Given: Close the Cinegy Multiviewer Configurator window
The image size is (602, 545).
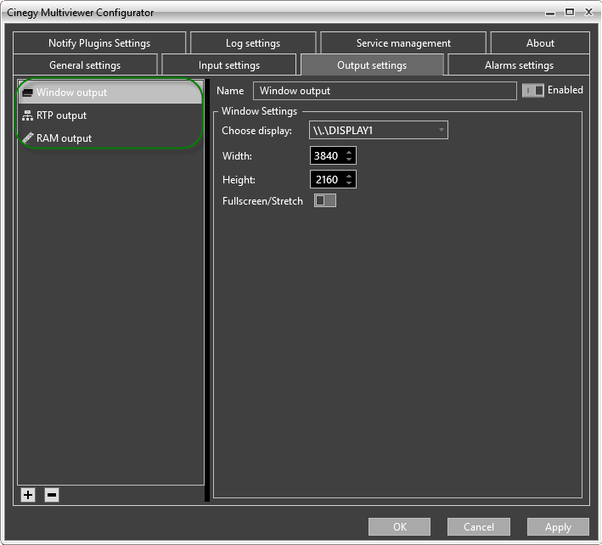Looking at the screenshot, I should (x=588, y=12).
